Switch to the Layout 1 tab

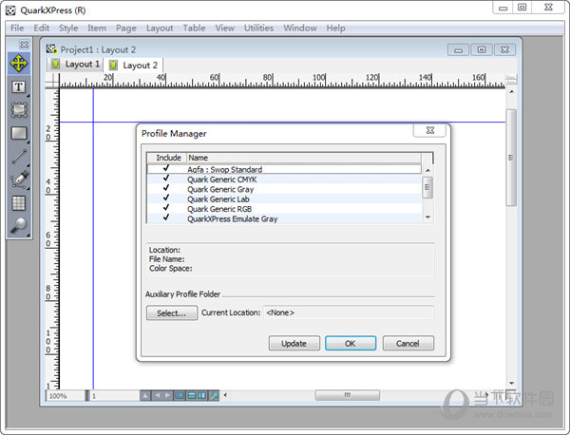(x=75, y=65)
